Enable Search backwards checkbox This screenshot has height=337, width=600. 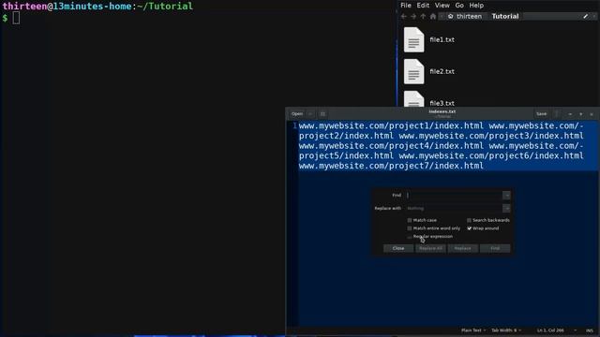pyautogui.click(x=469, y=221)
